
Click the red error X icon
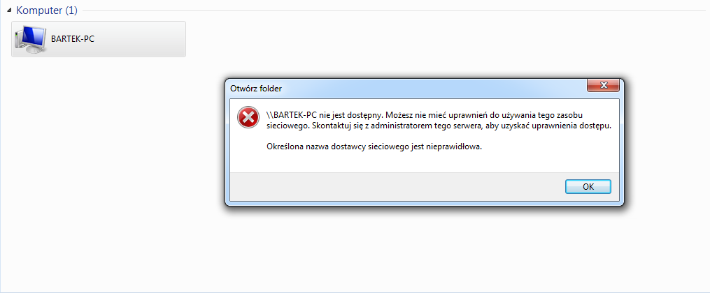(x=248, y=118)
